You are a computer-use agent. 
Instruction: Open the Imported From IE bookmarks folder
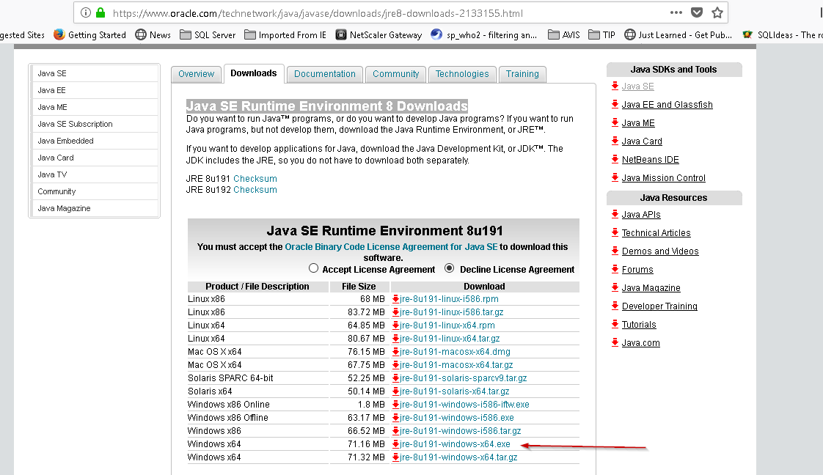coord(285,34)
